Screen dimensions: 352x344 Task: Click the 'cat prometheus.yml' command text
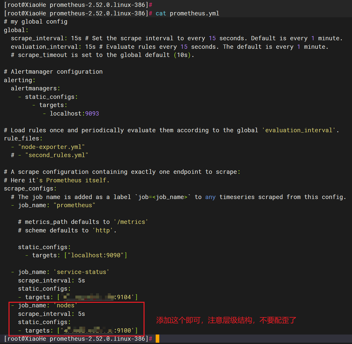tap(187, 13)
